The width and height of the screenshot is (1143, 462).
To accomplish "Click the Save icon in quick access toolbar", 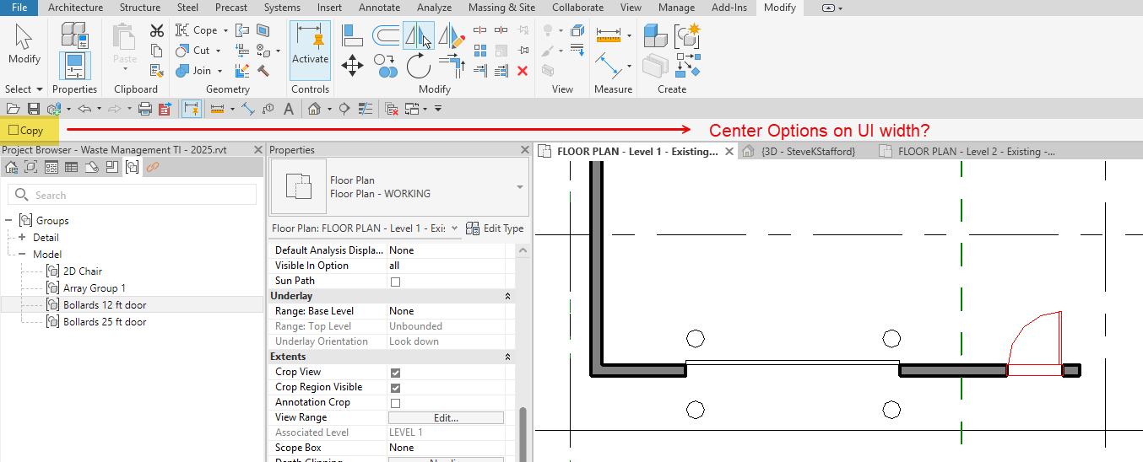I will click(x=34, y=109).
